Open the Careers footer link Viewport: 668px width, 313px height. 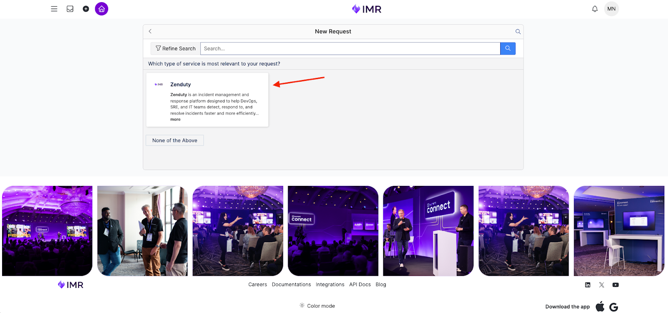click(x=258, y=285)
